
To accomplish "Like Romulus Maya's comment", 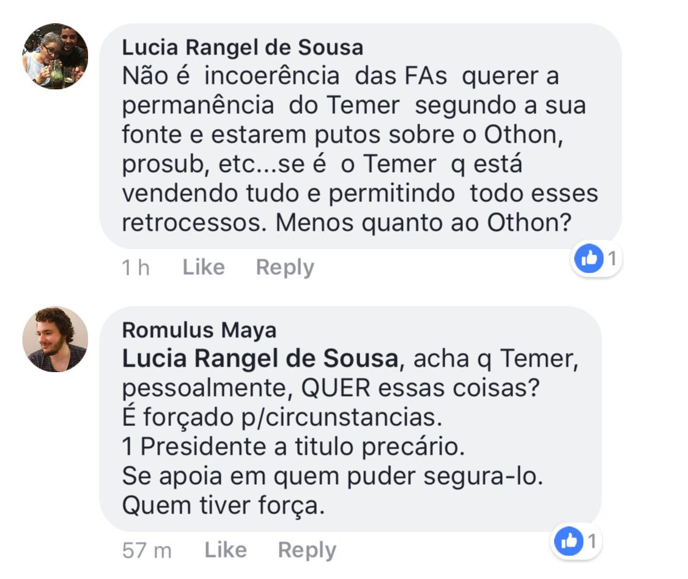I will click(226, 550).
